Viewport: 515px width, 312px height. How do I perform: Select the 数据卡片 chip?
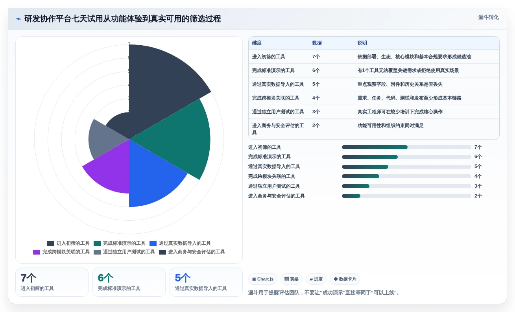coord(345,279)
